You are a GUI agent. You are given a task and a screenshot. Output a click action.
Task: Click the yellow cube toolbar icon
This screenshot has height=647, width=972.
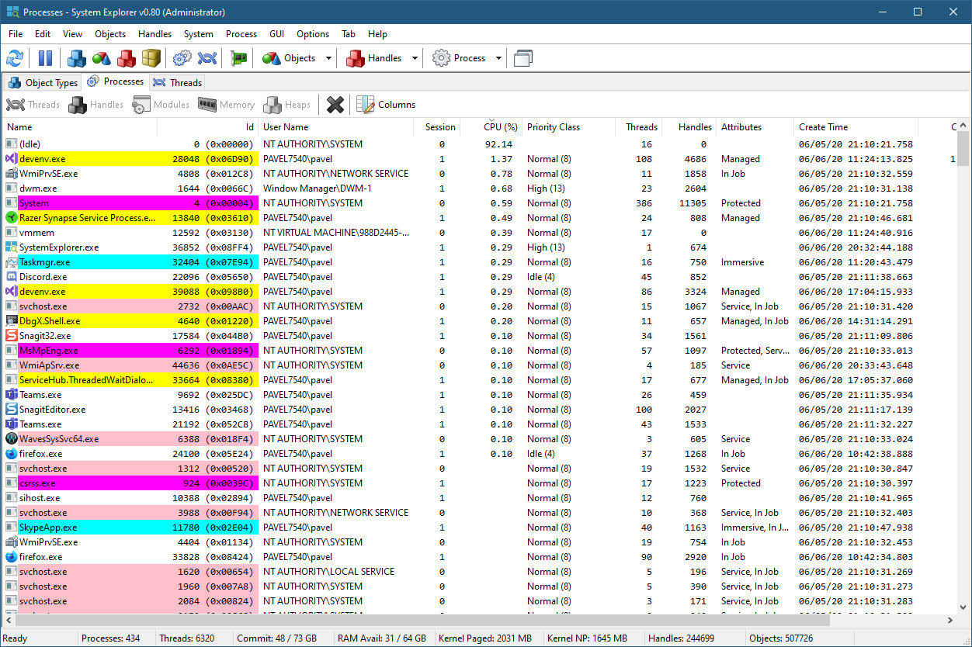click(151, 58)
